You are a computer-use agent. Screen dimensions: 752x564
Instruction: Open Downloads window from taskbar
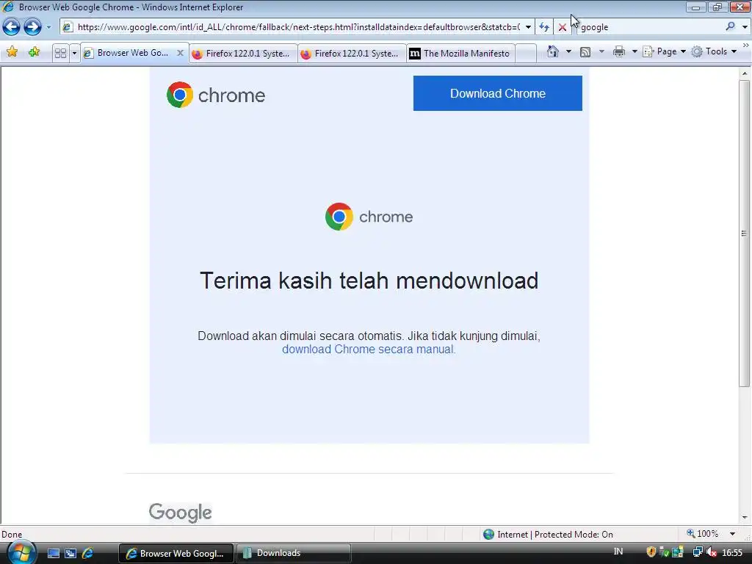[x=293, y=554]
